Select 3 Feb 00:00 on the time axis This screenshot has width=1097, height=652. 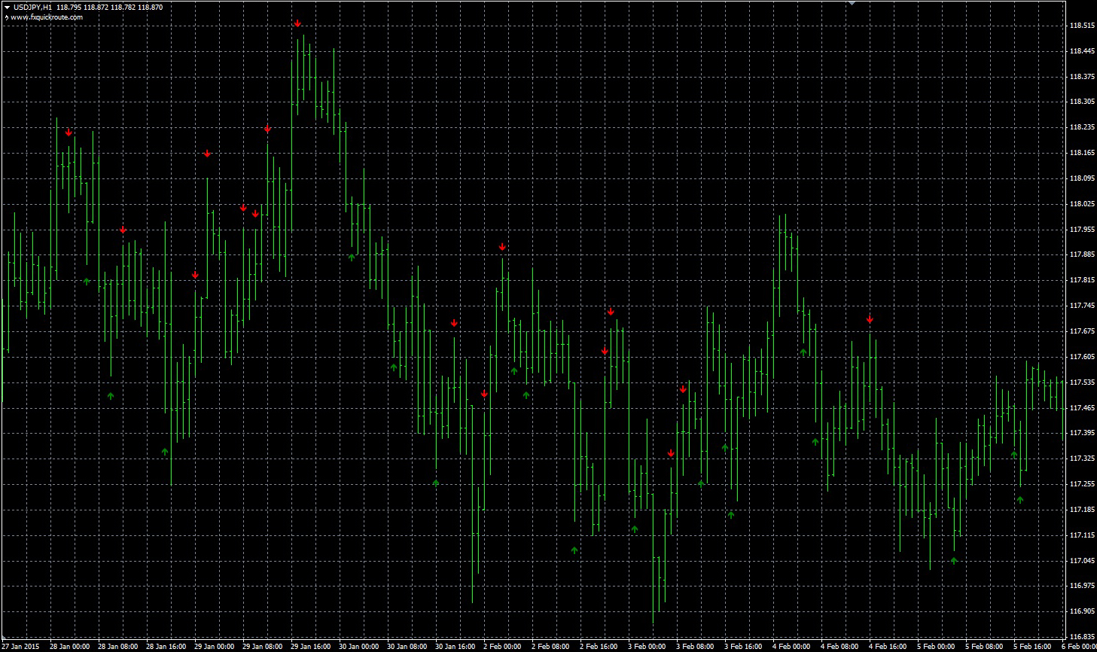[647, 646]
